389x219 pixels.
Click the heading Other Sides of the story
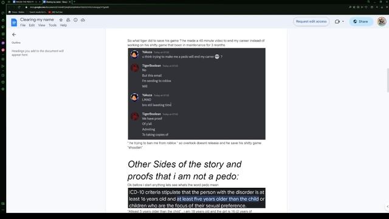click(x=185, y=170)
